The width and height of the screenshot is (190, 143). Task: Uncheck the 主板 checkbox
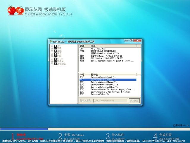(x=55, y=48)
